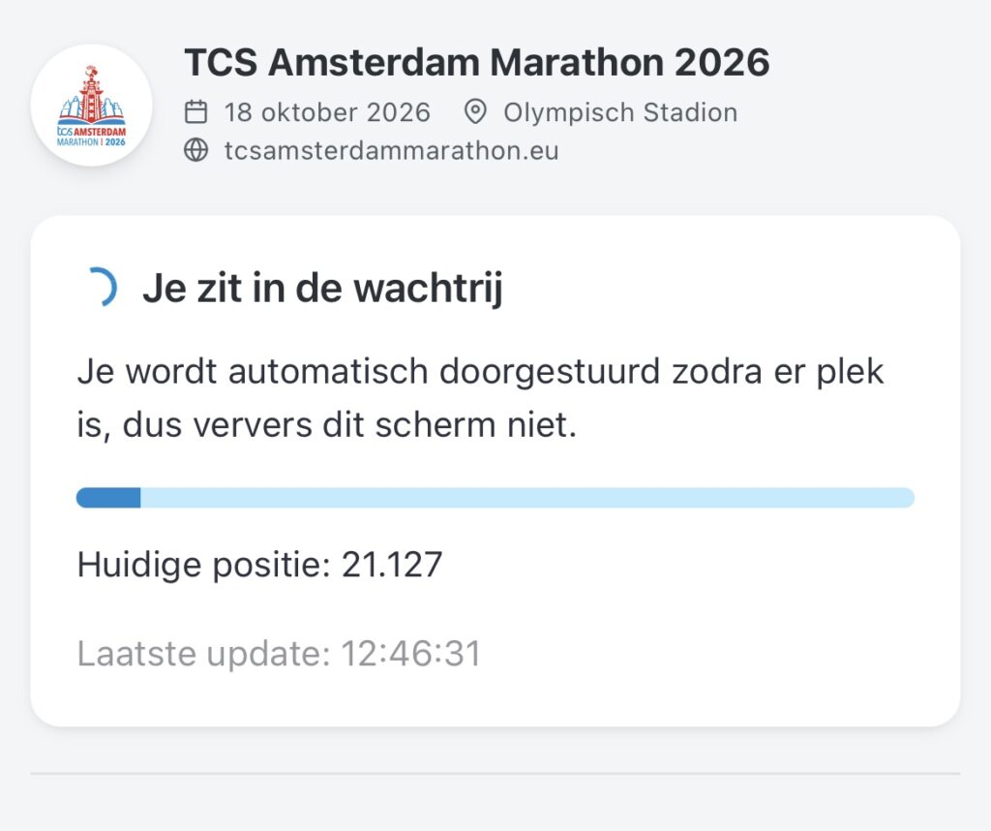Open the tcsamsterdammarathon.eu website link
Screen dimensions: 991x831
click(391, 151)
